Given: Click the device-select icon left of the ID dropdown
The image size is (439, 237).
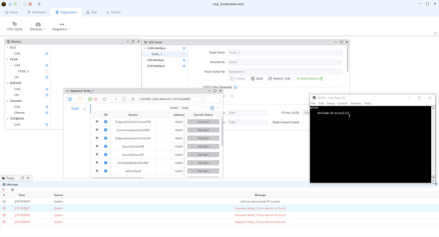Looking at the screenshot, I should (133, 99).
